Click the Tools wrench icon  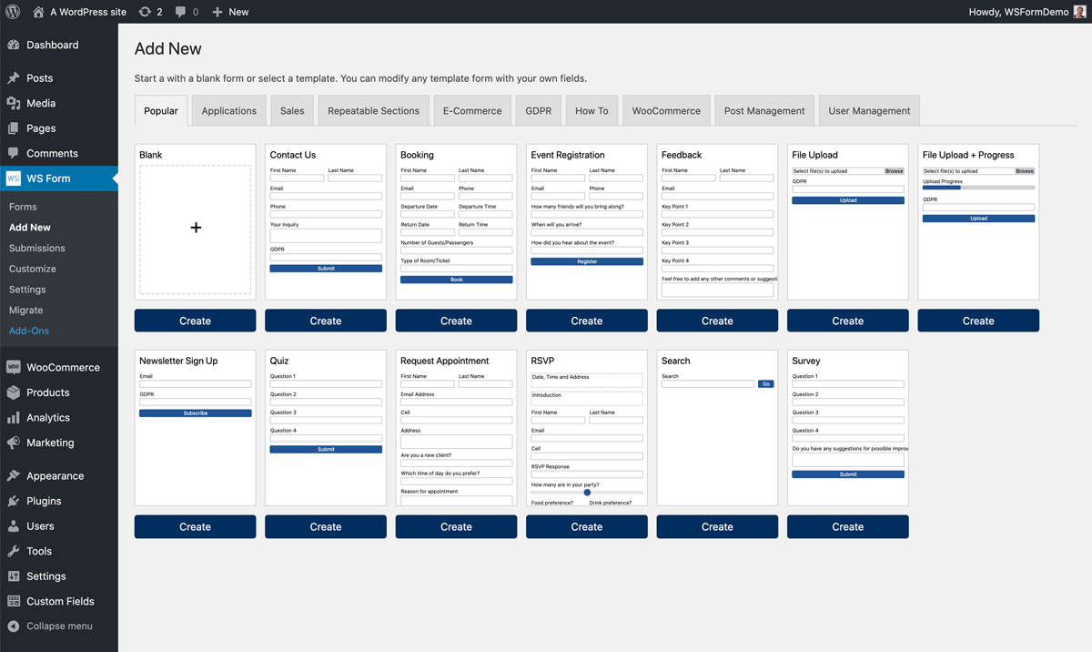tap(14, 551)
